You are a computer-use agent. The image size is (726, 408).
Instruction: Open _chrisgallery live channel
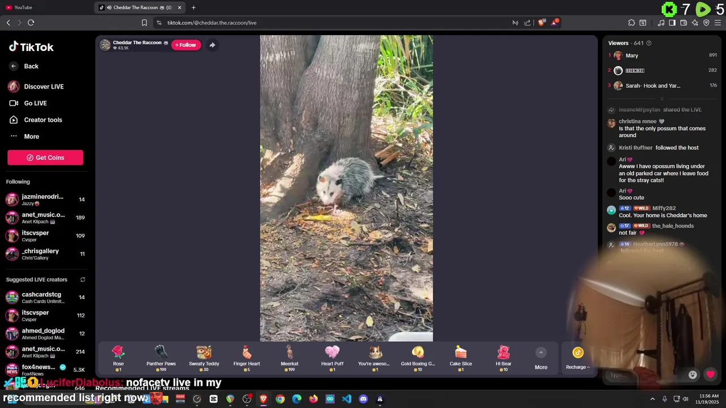click(x=45, y=254)
